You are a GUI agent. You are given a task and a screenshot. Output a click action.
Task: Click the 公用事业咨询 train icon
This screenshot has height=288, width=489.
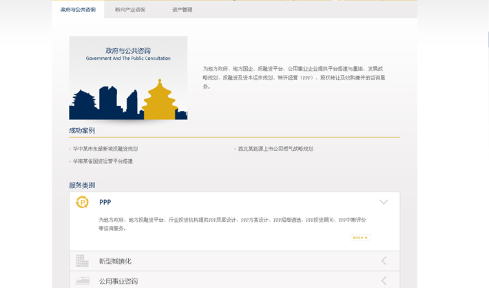click(83, 280)
